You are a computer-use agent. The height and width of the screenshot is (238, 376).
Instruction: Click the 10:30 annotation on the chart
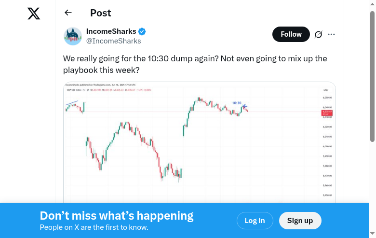tap(237, 103)
